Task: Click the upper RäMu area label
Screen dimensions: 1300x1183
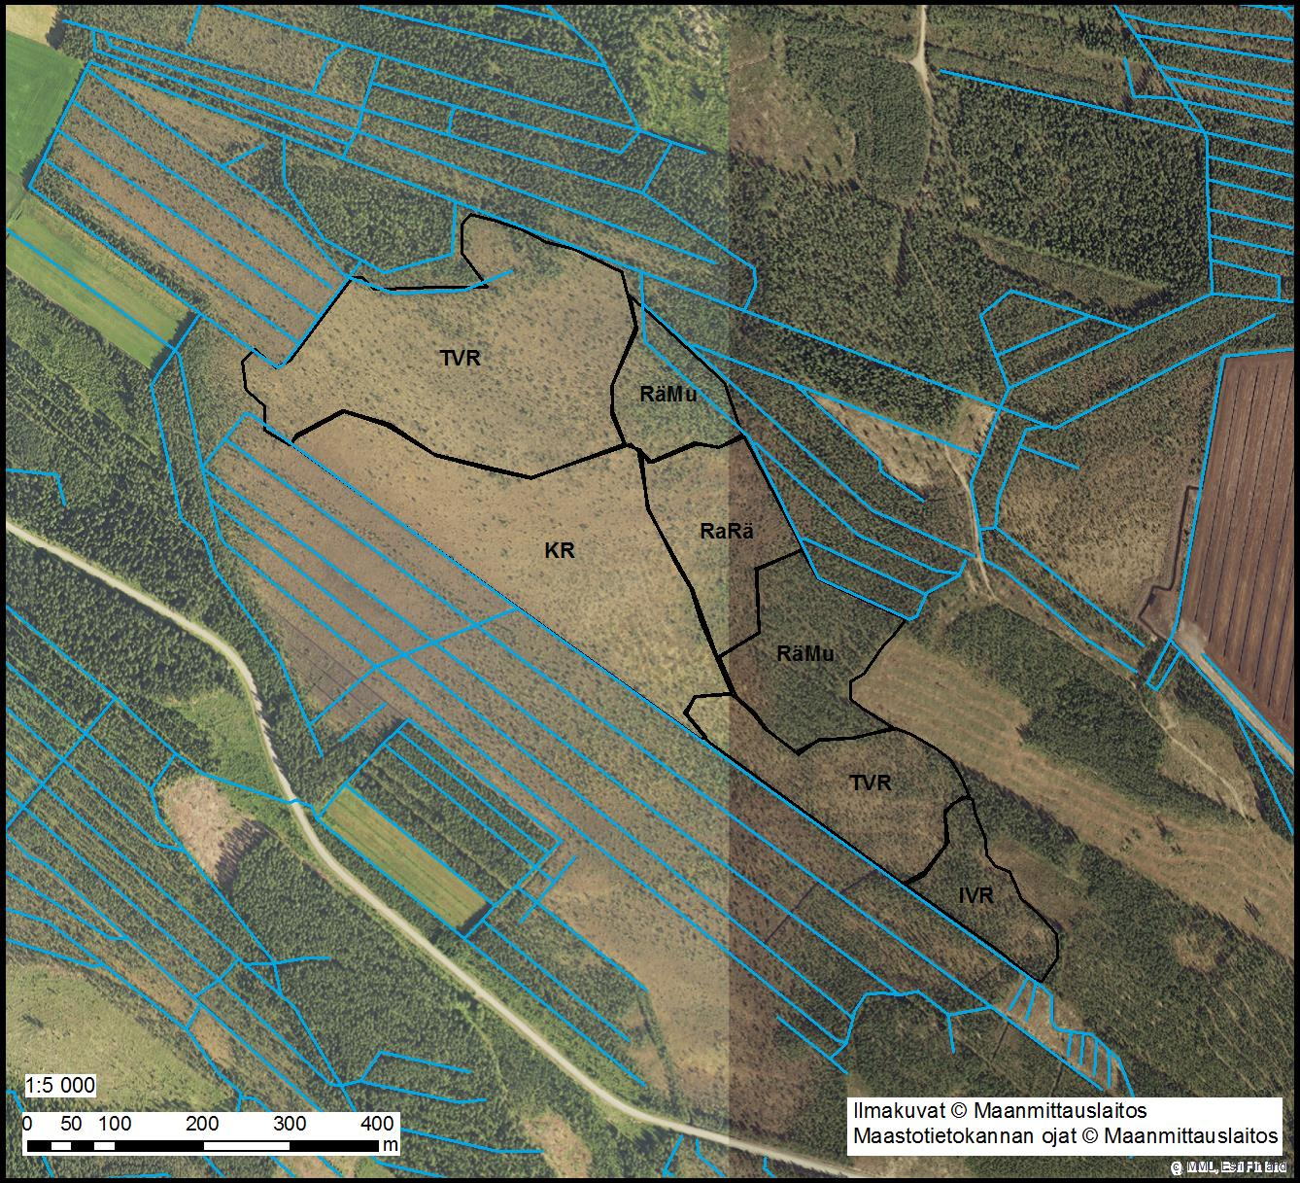Action: [668, 394]
